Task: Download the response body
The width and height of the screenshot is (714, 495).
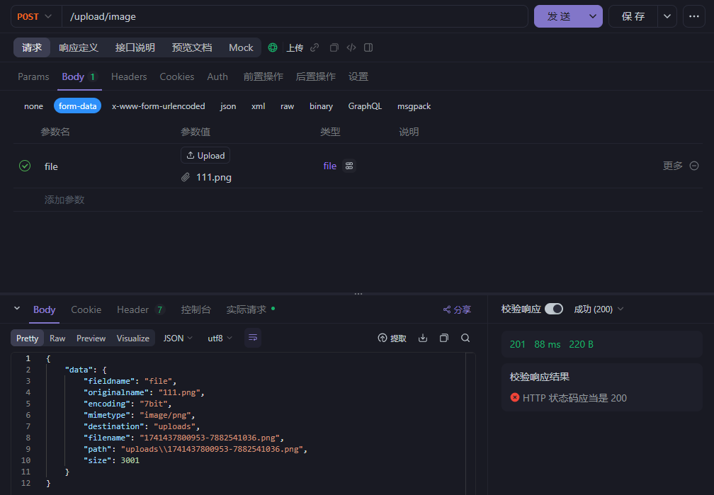Action: (x=423, y=338)
